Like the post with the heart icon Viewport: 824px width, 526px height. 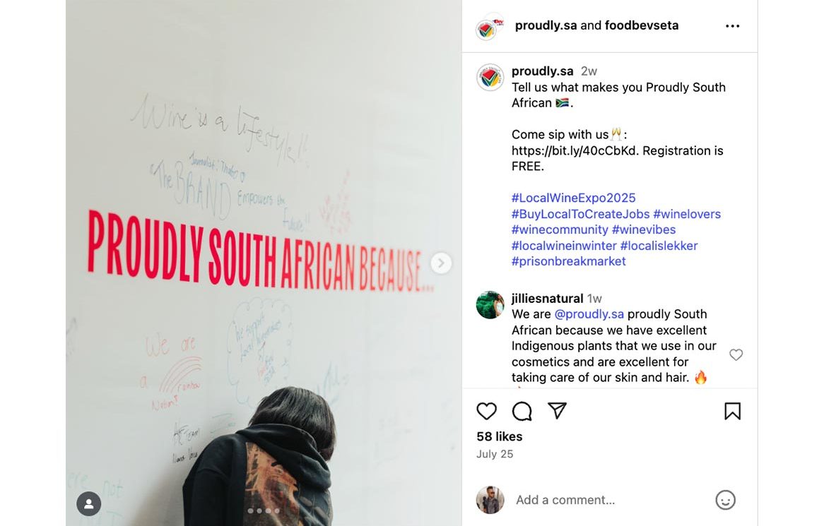[486, 411]
